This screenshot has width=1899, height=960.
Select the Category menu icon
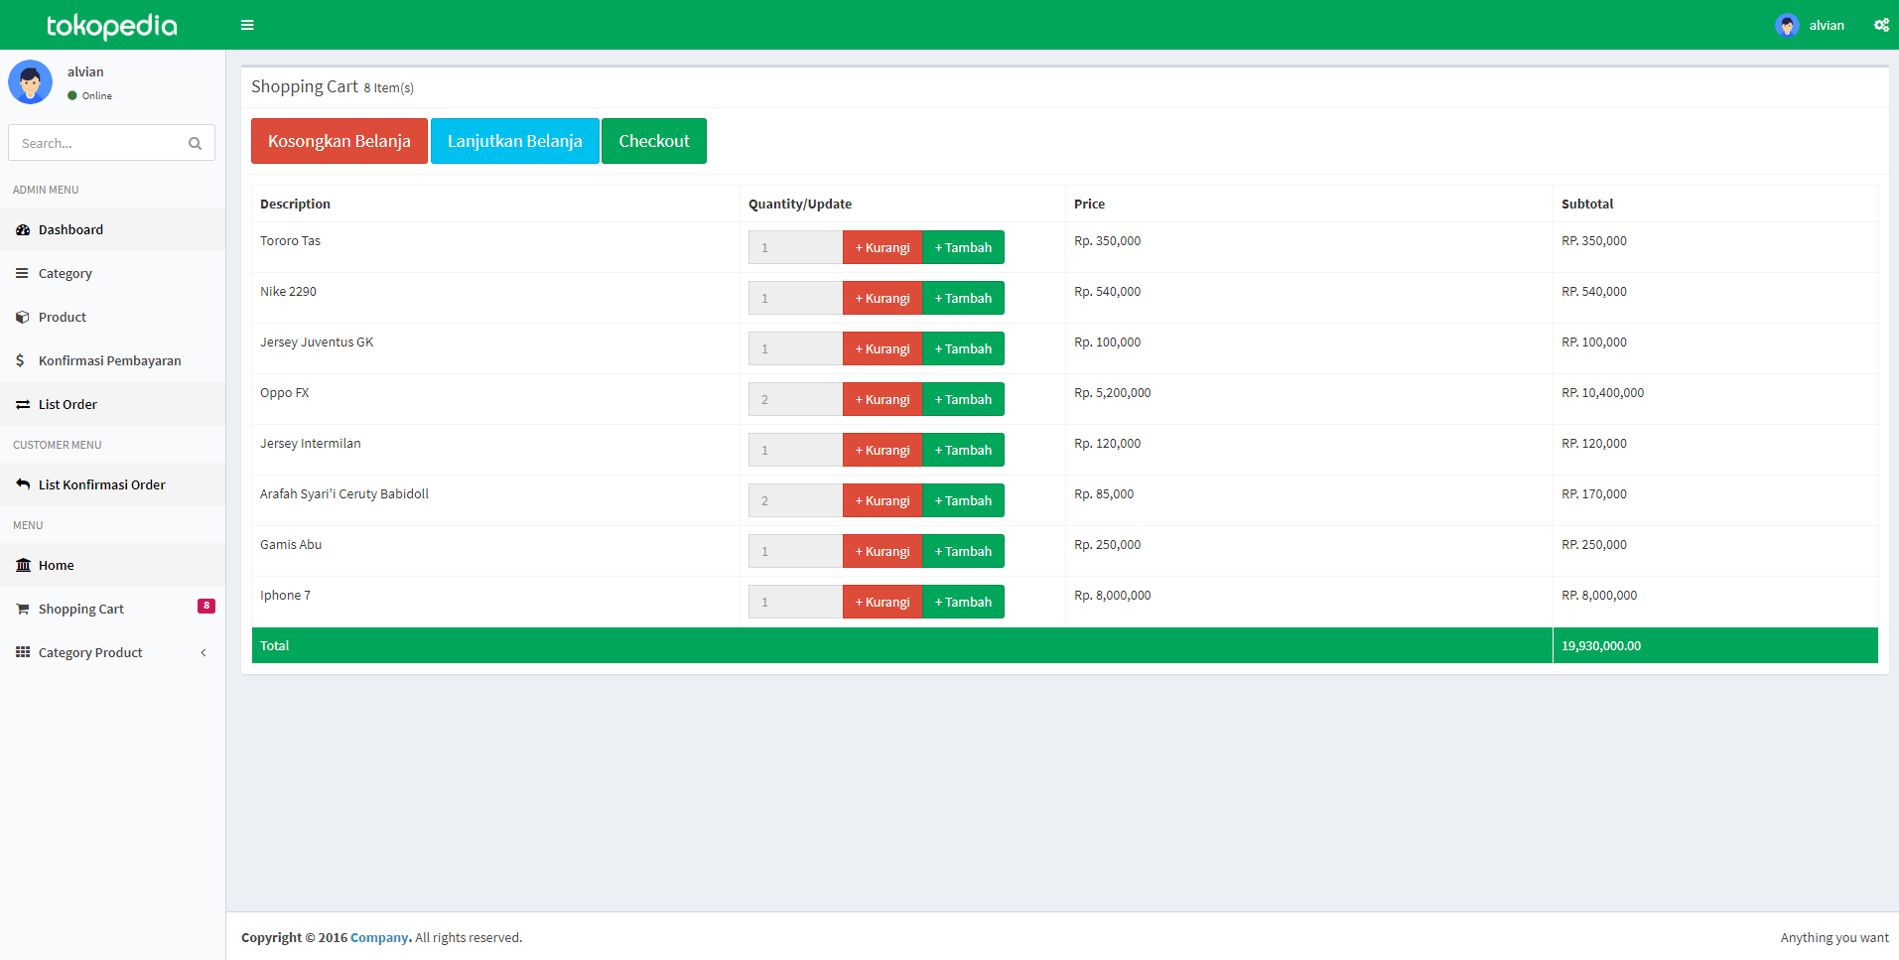21,273
